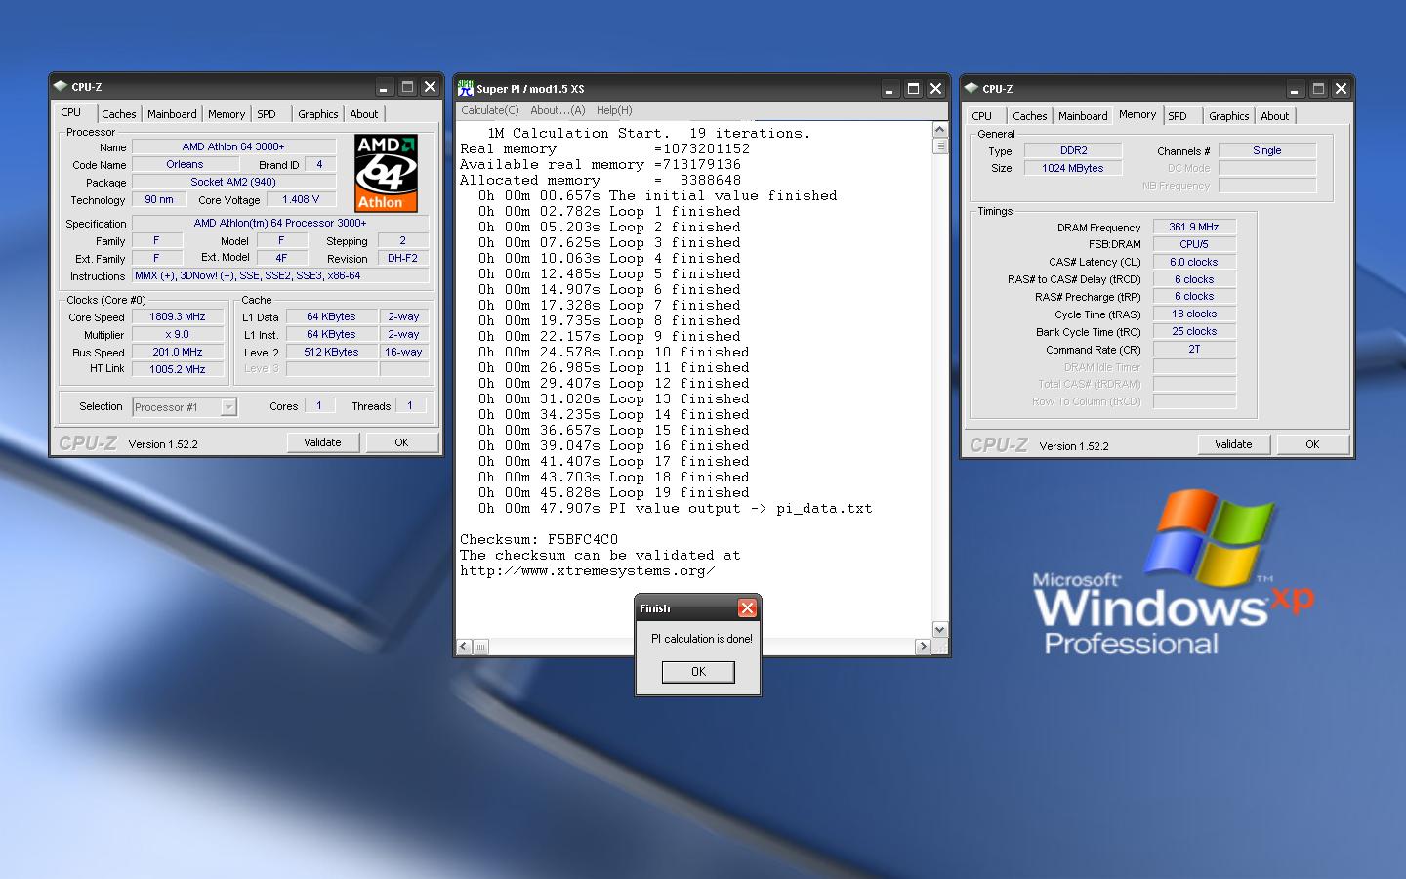The width and height of the screenshot is (1406, 879).
Task: Minimize the left CPU-Z CPU window
Action: pyautogui.click(x=384, y=87)
